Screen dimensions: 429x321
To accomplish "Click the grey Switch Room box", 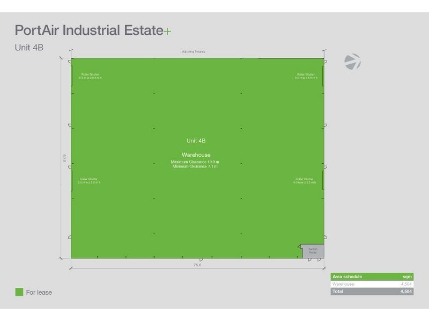I will [x=313, y=250].
